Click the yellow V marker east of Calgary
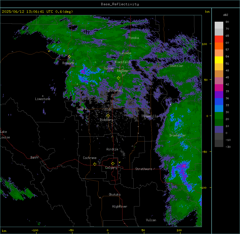 pyautogui.click(x=119, y=162)
